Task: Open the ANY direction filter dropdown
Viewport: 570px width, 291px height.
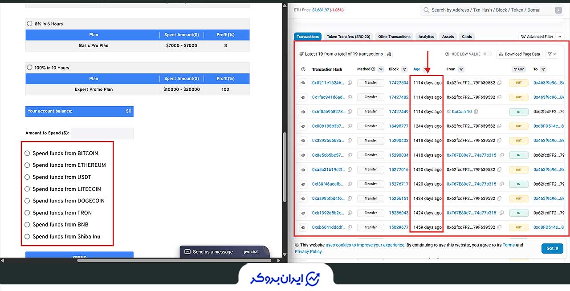Action: 519,69
